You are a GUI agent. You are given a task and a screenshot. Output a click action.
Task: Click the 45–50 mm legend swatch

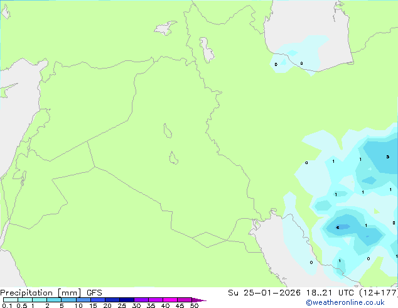pos(185,300)
